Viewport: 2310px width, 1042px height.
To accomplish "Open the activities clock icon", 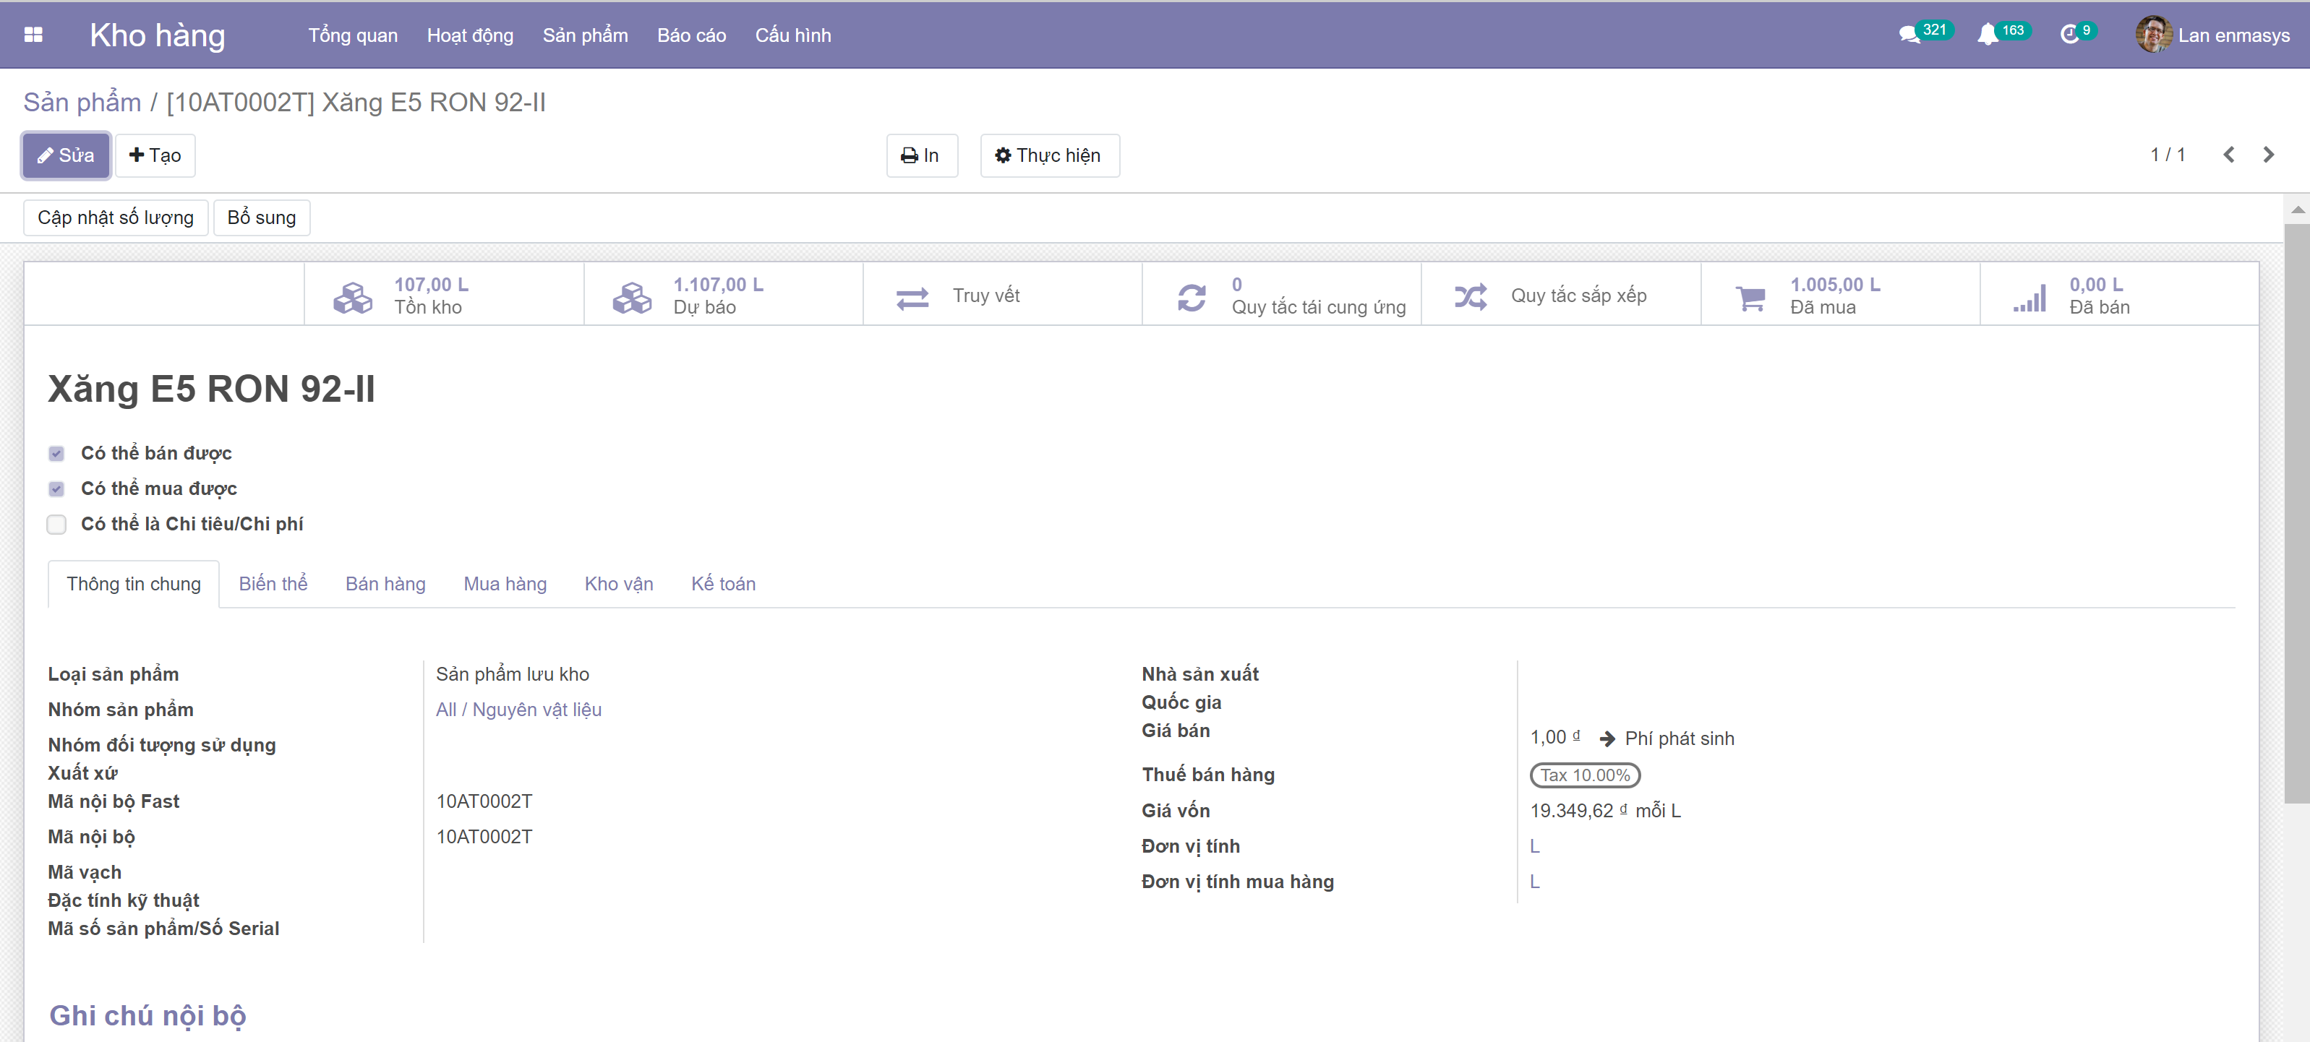I will pyautogui.click(x=2070, y=35).
